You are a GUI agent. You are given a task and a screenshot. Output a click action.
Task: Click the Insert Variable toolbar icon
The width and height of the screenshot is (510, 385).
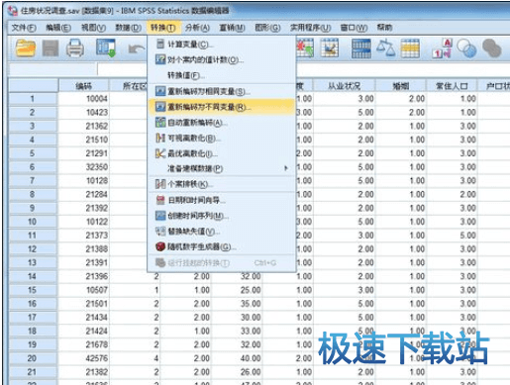pyautogui.click(x=330, y=48)
